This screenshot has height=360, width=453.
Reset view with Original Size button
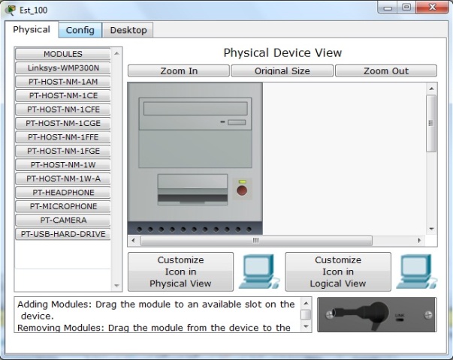(x=282, y=71)
